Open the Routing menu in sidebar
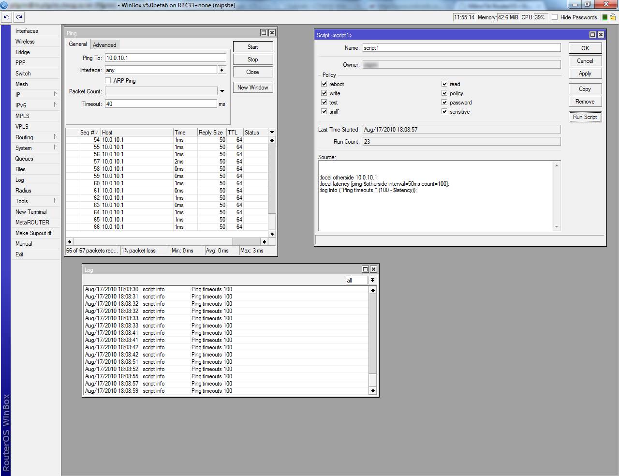619x476 pixels. coord(24,137)
